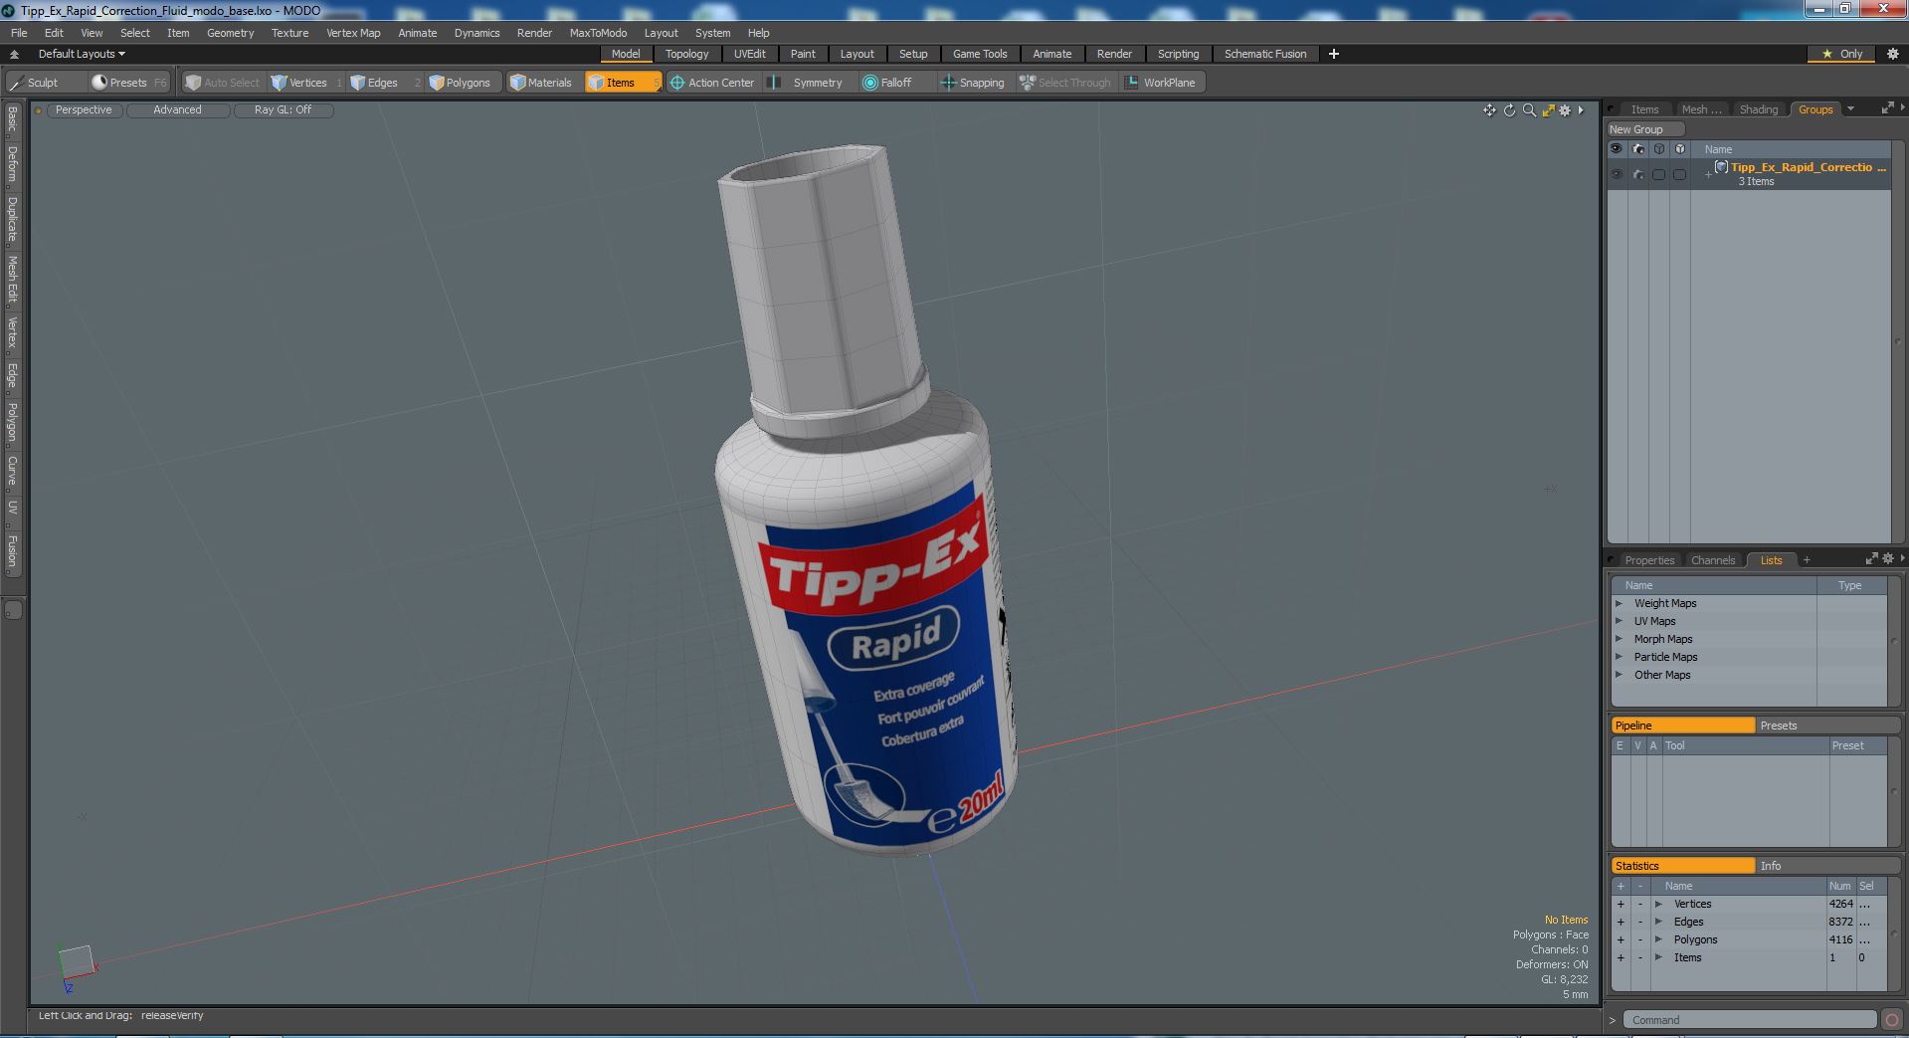The image size is (1909, 1038).
Task: Click the add layout tab plus icon
Action: pyautogui.click(x=1334, y=54)
